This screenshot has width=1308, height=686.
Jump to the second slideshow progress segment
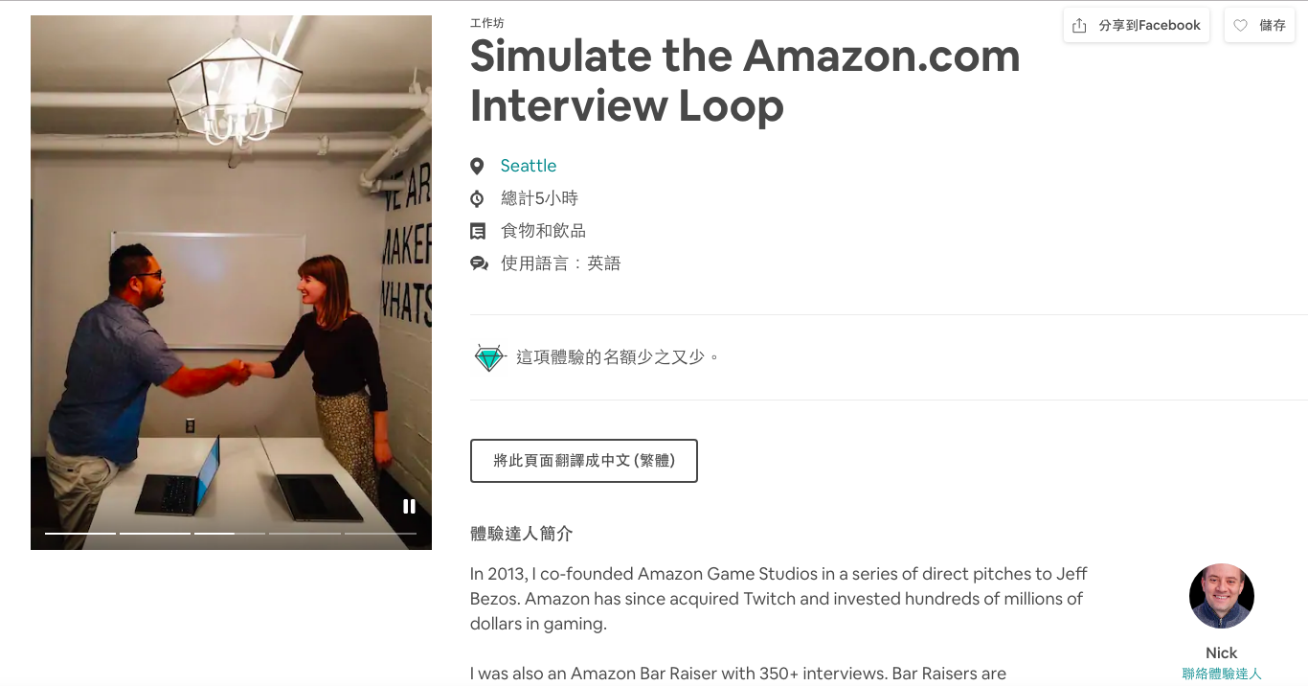pos(155,533)
